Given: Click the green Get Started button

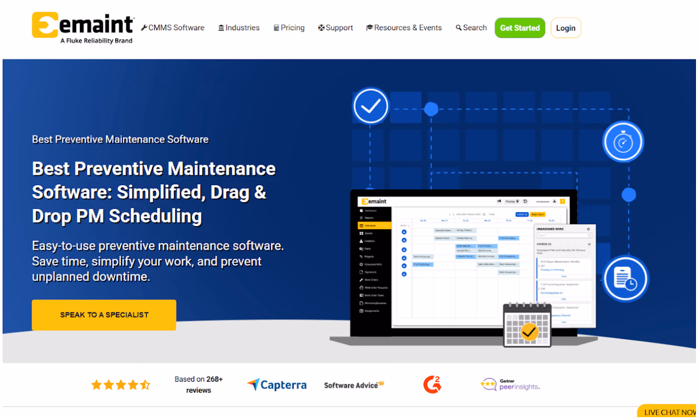Looking at the screenshot, I should (520, 28).
